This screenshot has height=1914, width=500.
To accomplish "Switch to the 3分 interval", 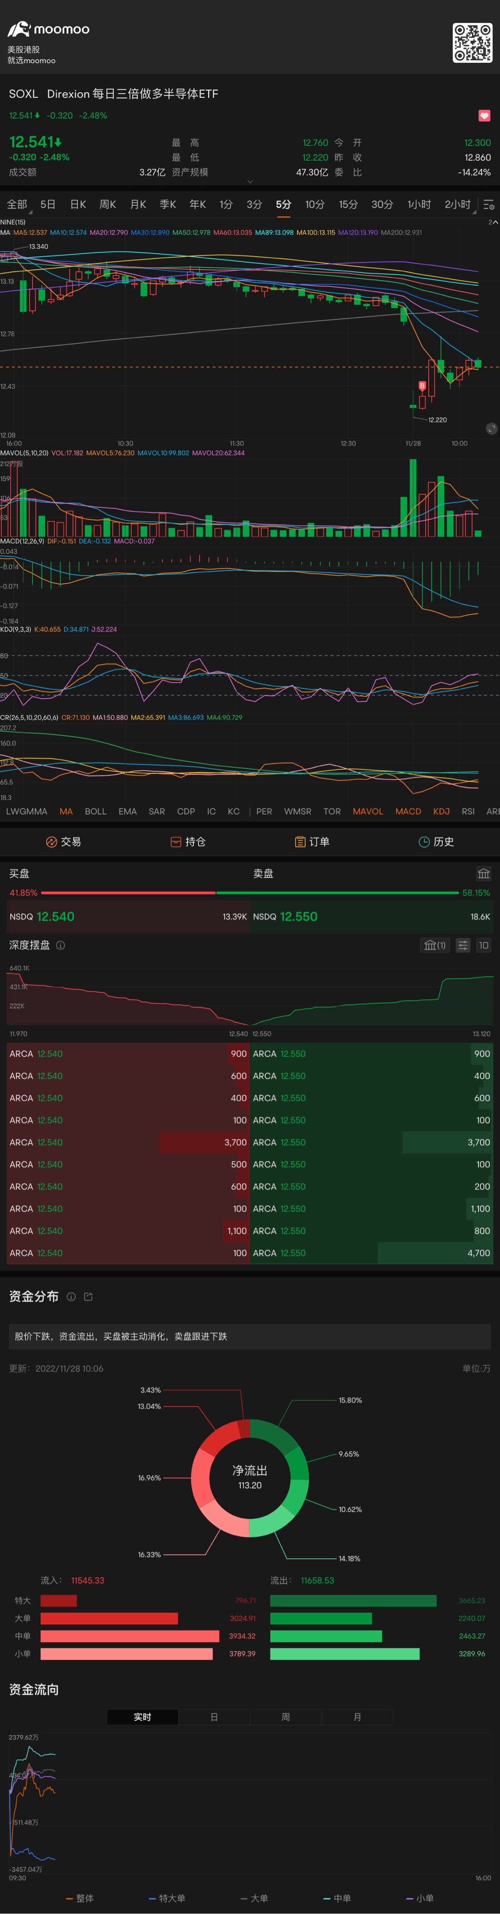I will 254,204.
